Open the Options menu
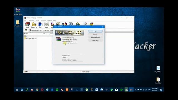The width and height of the screenshot is (178, 100). (x=50, y=21)
